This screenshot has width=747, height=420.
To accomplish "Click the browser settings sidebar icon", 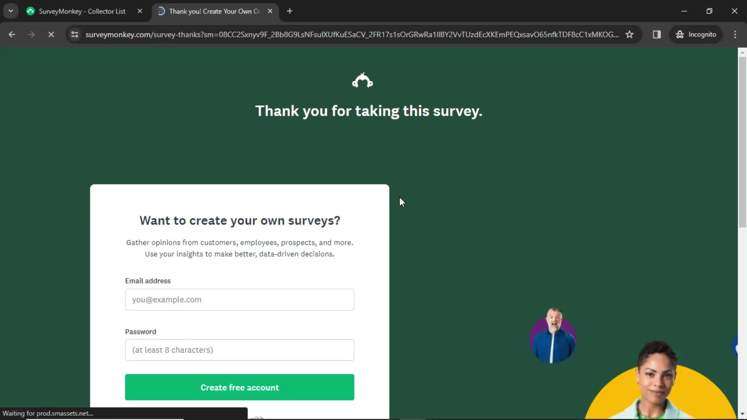I will [x=657, y=34].
